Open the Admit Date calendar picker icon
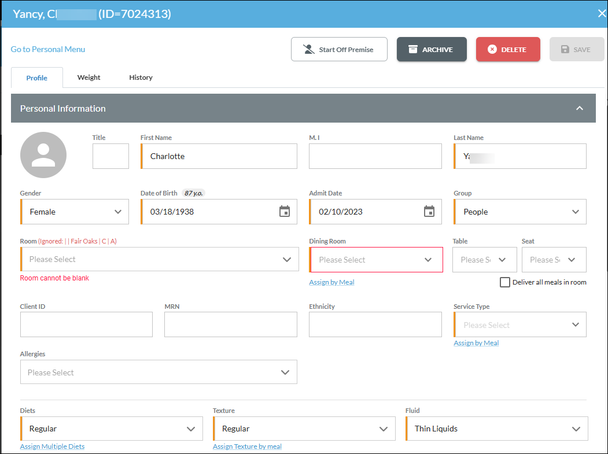The height and width of the screenshot is (454, 608). [429, 211]
